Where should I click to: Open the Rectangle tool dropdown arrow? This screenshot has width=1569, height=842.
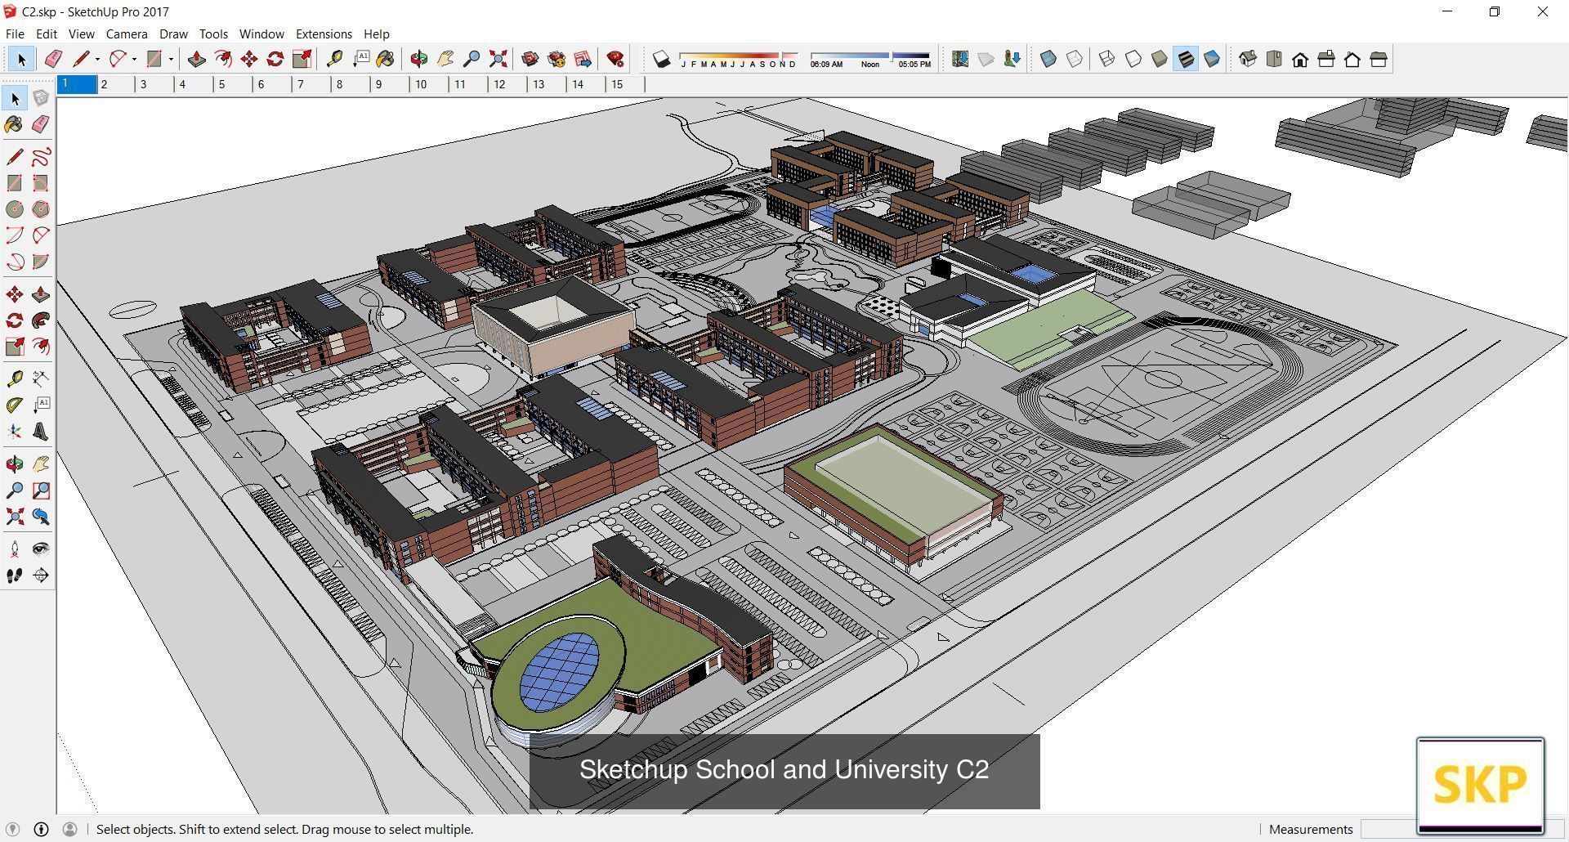(170, 58)
